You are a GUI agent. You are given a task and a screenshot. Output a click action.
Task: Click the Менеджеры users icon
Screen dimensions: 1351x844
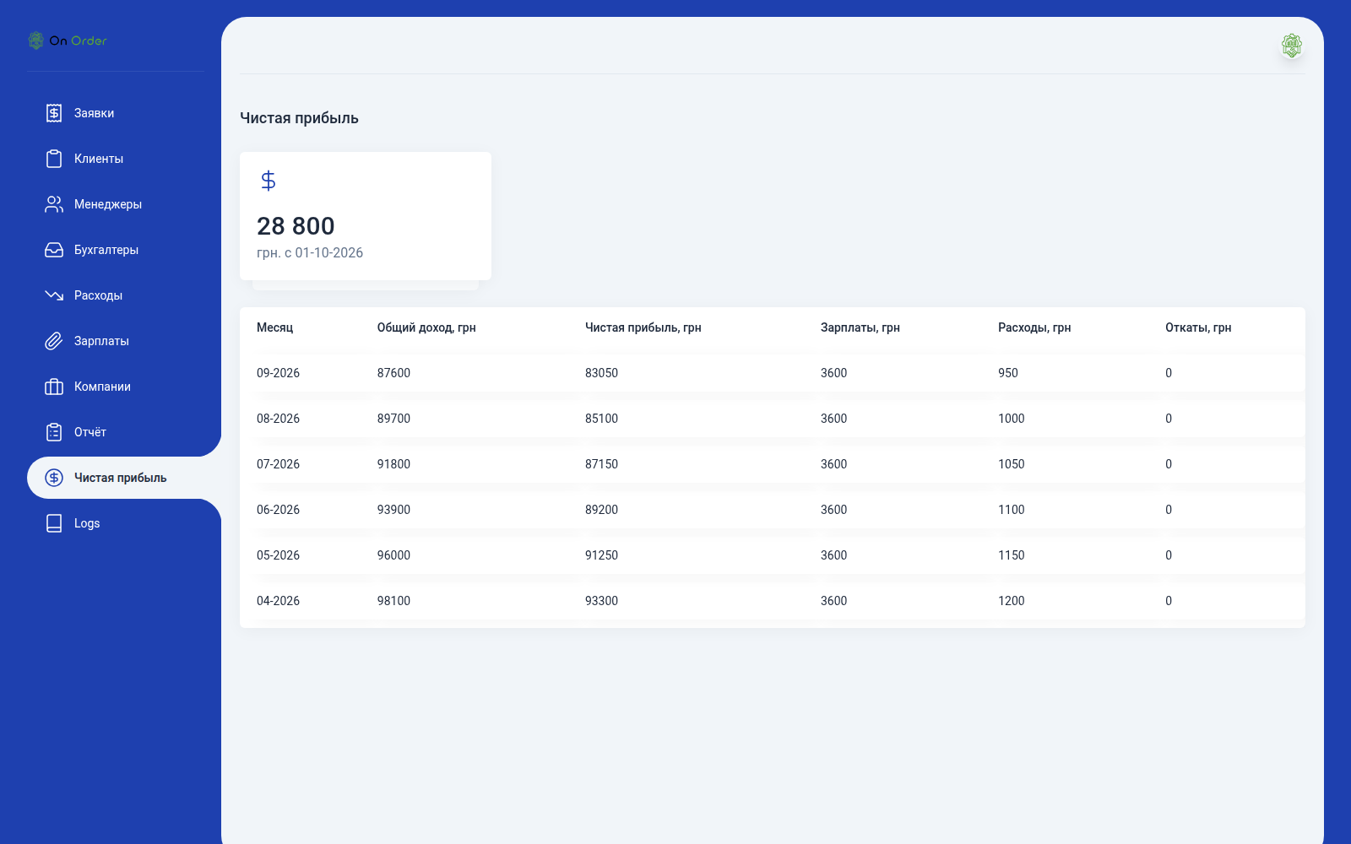(54, 204)
